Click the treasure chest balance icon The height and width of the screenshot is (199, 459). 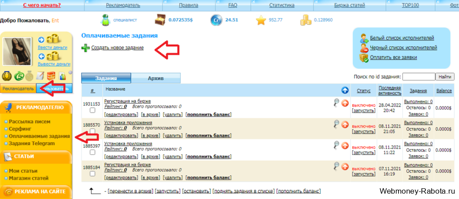[x=160, y=20]
